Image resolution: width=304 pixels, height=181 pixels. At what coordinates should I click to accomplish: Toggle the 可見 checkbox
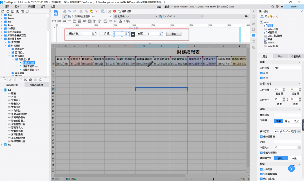(261, 78)
